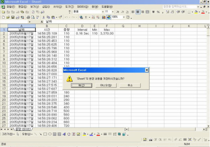Open the 삽입(I) menu
The image size is (210, 147).
[x=46, y=7]
